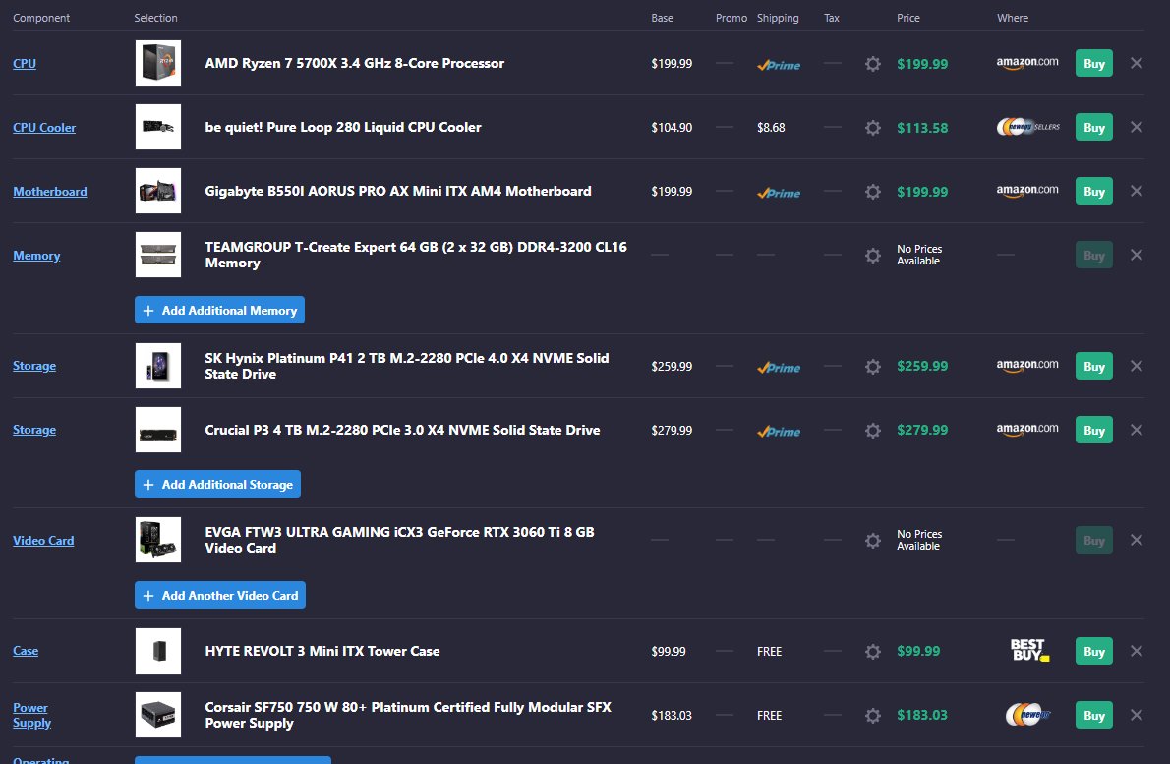Open the Video Card category link

pyautogui.click(x=43, y=541)
